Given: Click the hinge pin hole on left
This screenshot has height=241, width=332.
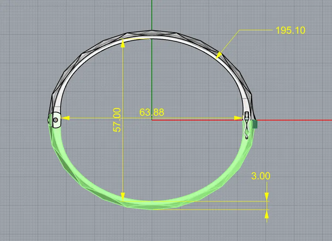Looking at the screenshot, I should click(x=55, y=120).
